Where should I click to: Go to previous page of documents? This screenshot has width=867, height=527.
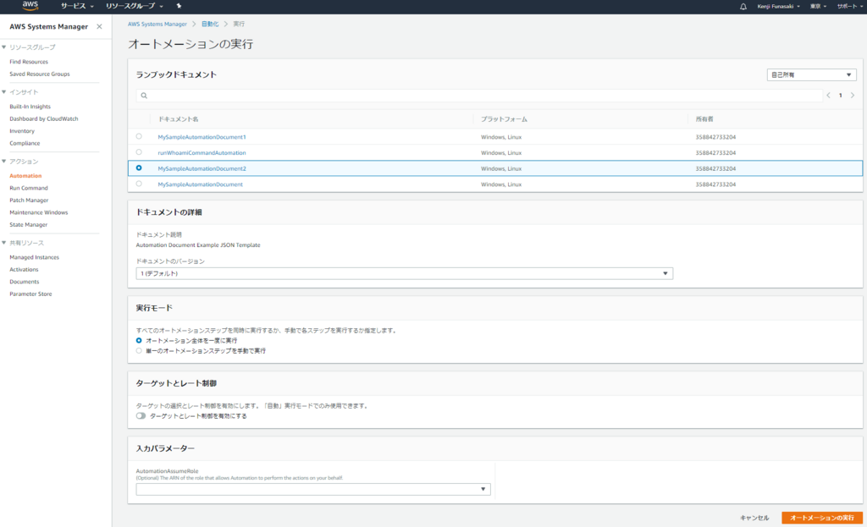click(828, 96)
